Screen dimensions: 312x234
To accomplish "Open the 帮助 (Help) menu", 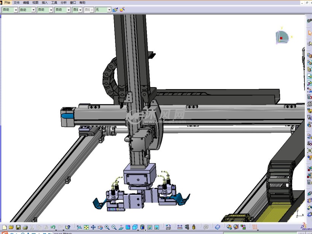I will point(83,3).
